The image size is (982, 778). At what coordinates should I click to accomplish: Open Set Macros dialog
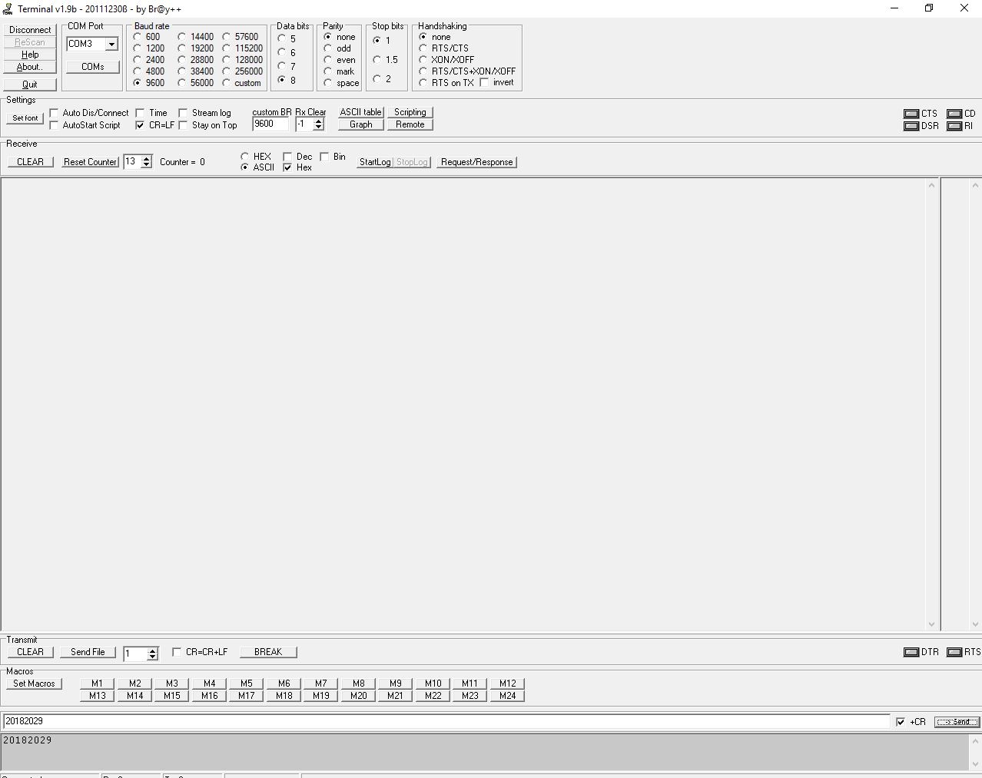[x=35, y=684]
